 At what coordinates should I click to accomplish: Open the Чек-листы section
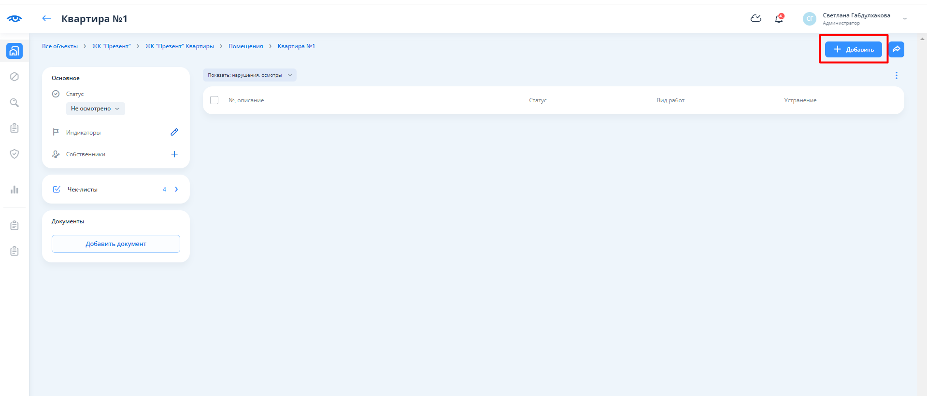(116, 190)
